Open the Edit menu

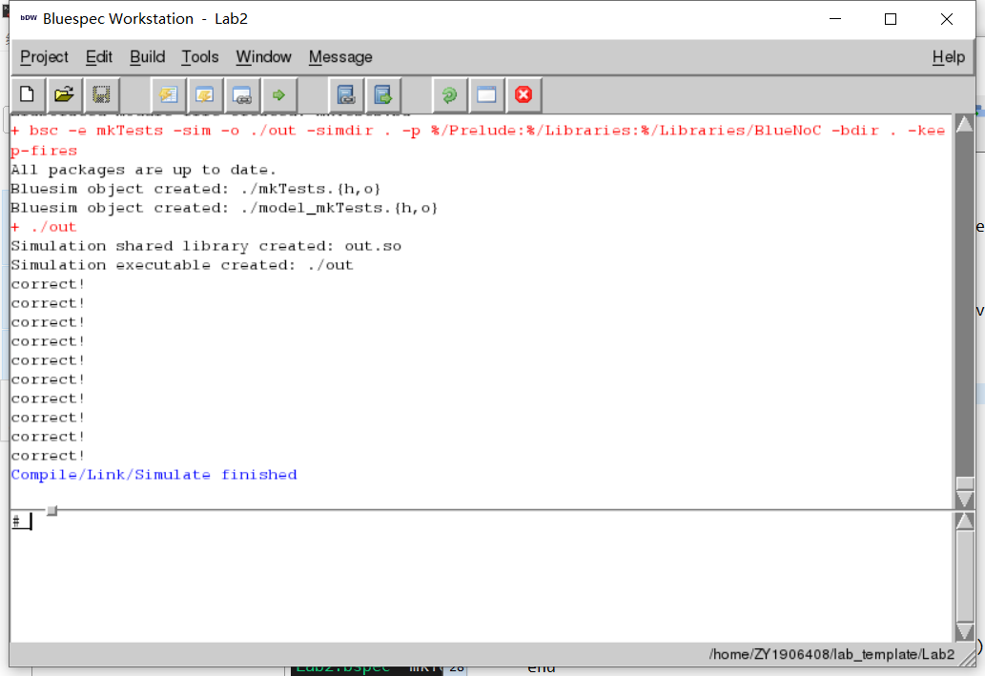tap(98, 57)
